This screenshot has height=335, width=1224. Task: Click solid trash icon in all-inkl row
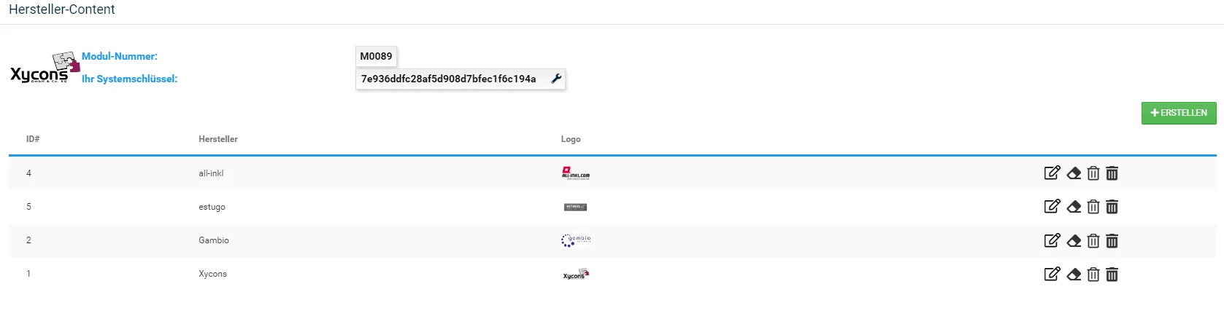click(1112, 173)
